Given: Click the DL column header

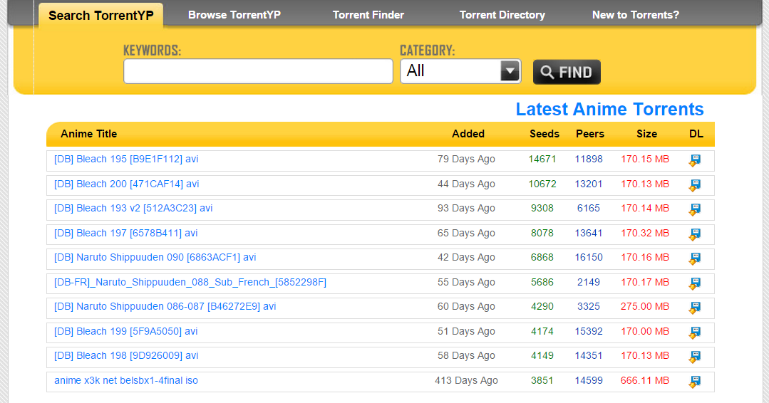Looking at the screenshot, I should pyautogui.click(x=696, y=134).
